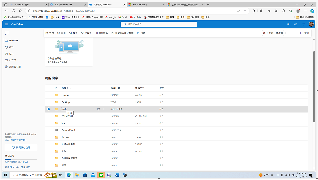Switch to the wenchien Tzeng browser tab

click(146, 5)
